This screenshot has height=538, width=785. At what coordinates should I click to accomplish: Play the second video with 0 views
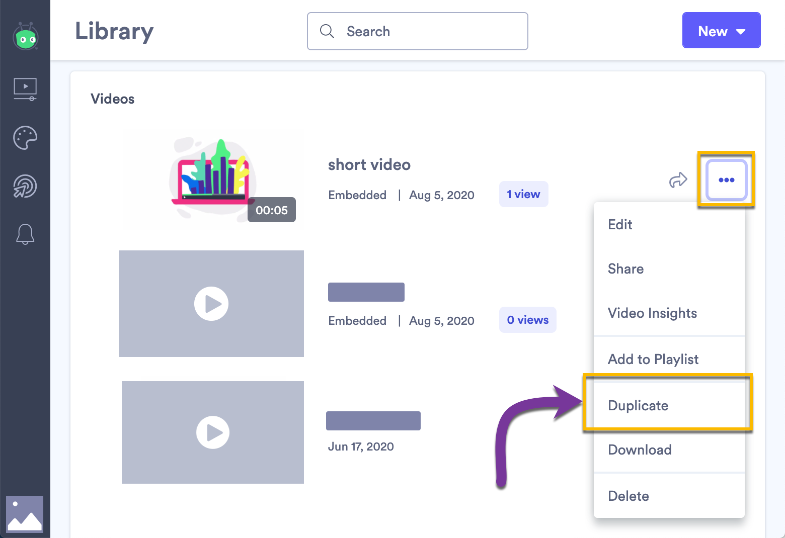(x=211, y=304)
